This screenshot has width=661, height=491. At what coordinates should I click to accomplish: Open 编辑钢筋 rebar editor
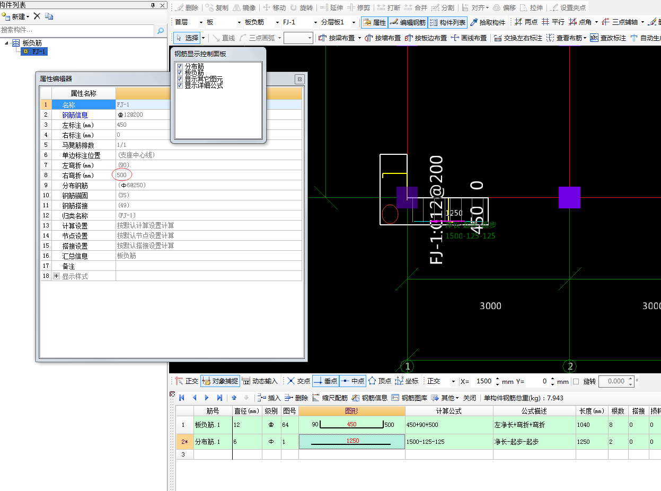pos(408,22)
